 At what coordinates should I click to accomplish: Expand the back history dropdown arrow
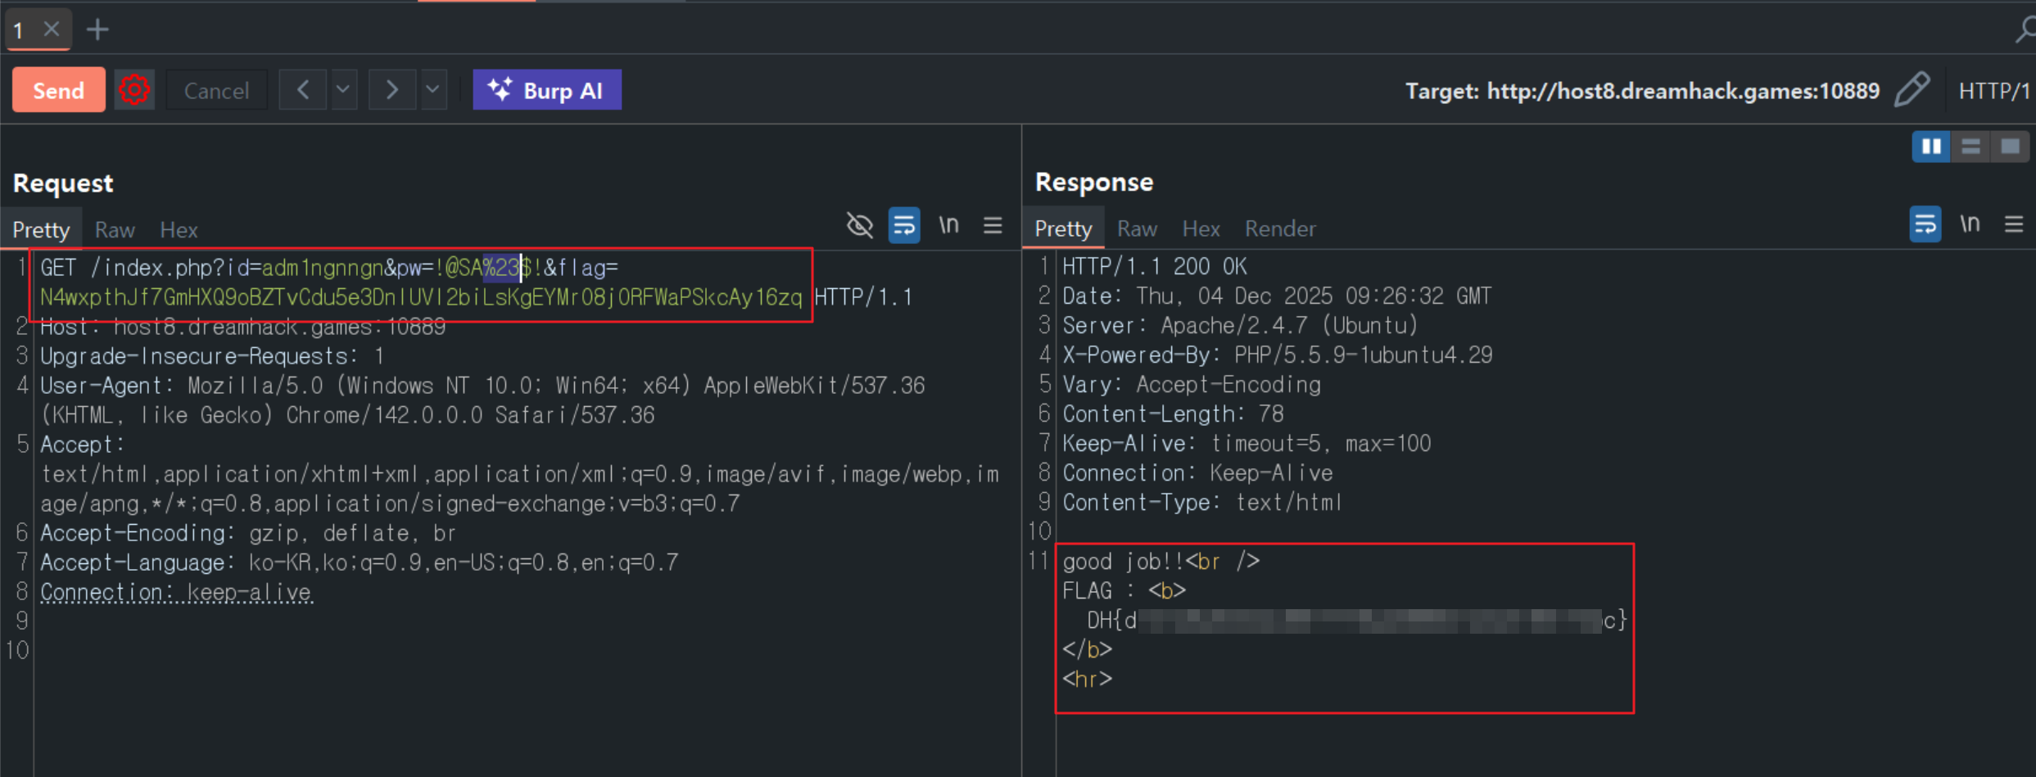tap(343, 90)
